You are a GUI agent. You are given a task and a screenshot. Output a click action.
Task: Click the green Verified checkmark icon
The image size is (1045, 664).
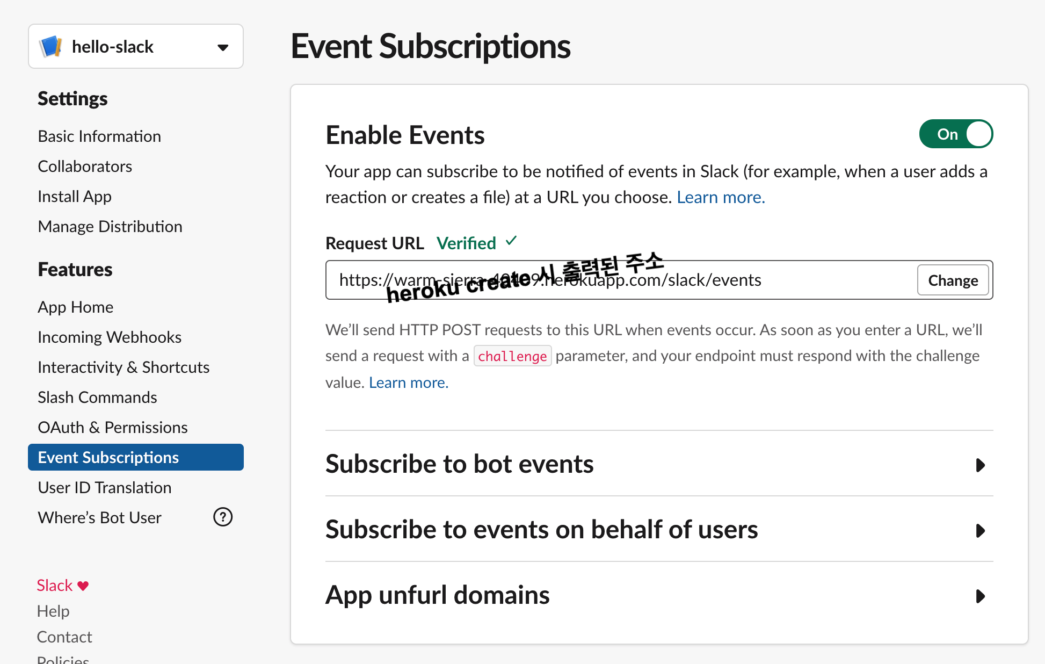(x=511, y=241)
